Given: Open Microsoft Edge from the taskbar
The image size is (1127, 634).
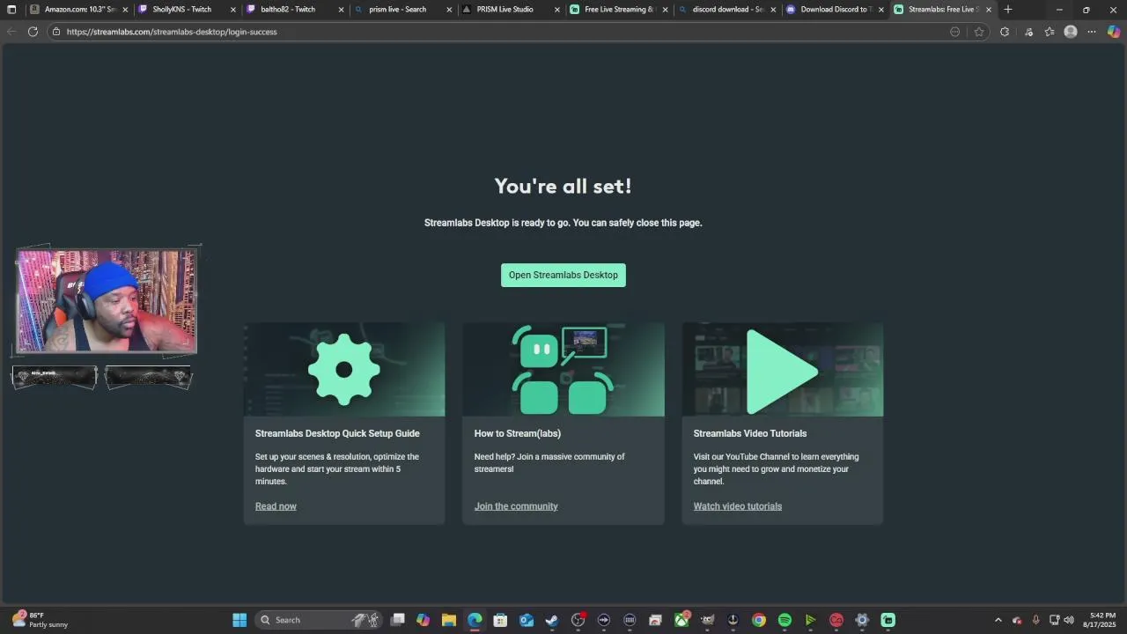Looking at the screenshot, I should 475,620.
